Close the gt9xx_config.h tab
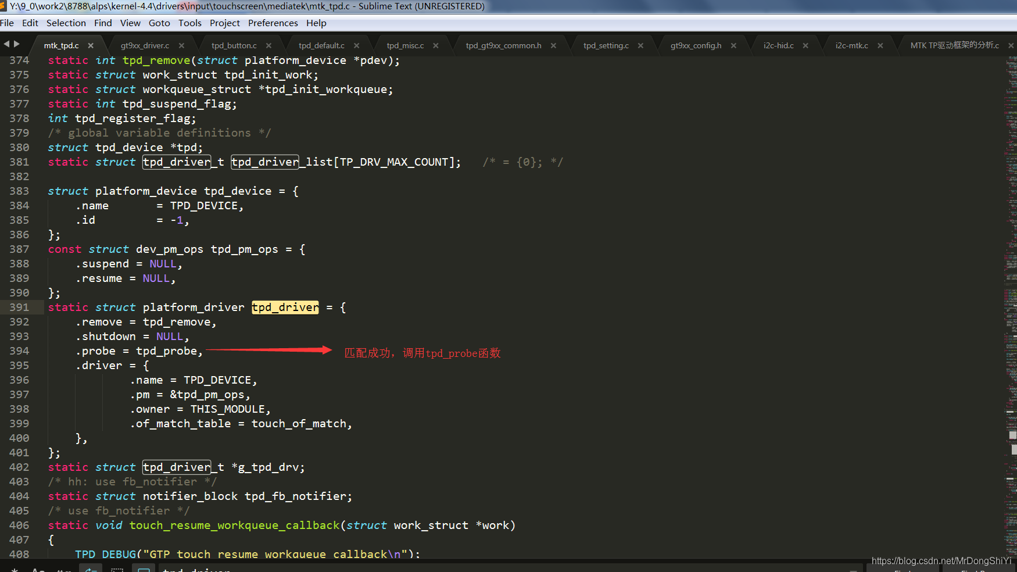This screenshot has width=1017, height=572. [733, 45]
